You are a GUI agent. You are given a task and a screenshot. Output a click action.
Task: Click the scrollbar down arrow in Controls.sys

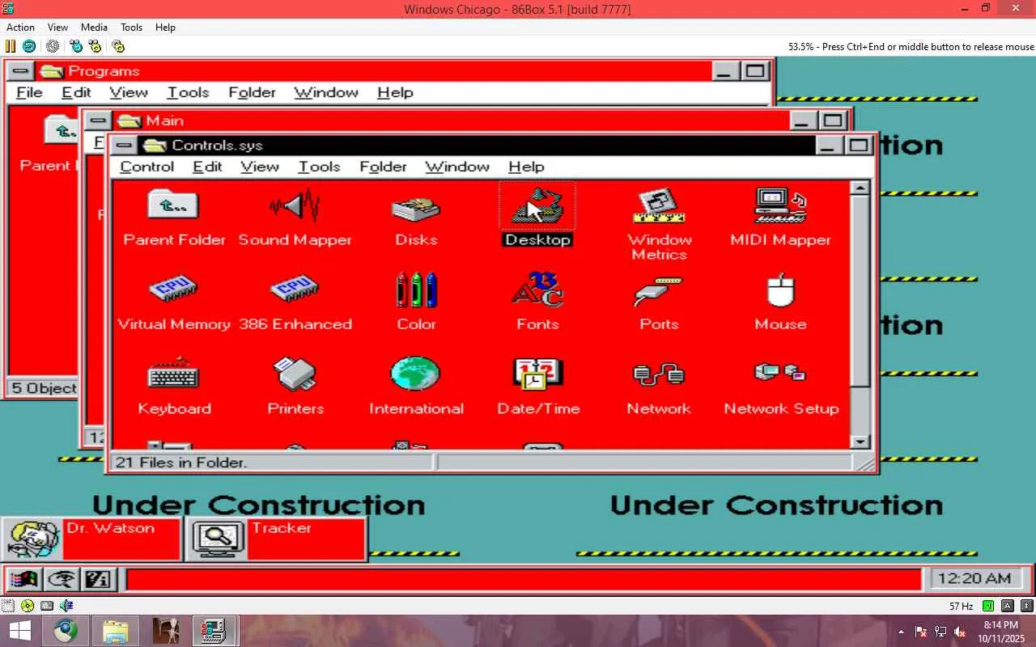tap(860, 441)
